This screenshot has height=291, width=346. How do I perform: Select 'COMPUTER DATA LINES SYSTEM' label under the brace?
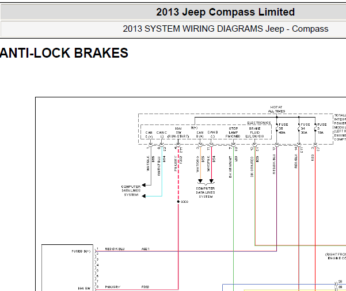click(206, 192)
